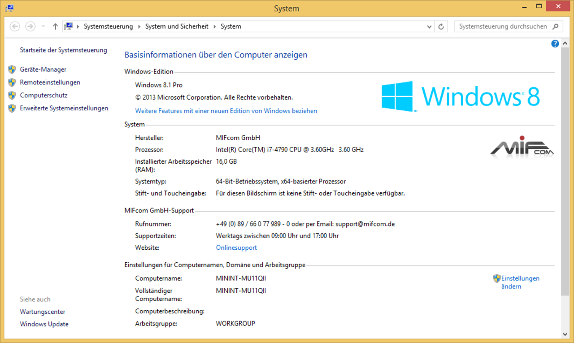
Task: Click Weitere Features mit neuer Edition link
Action: point(226,111)
